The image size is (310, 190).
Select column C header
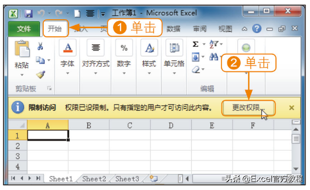pos(130,125)
